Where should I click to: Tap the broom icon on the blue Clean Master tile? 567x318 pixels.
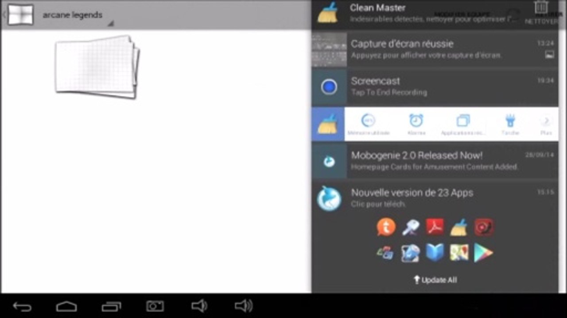pyautogui.click(x=328, y=124)
